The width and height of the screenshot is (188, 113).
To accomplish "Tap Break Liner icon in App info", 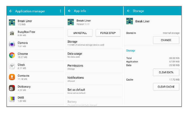I will (71, 22).
